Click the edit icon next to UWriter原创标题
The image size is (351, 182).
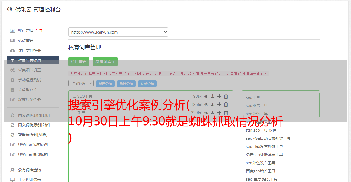(13, 154)
